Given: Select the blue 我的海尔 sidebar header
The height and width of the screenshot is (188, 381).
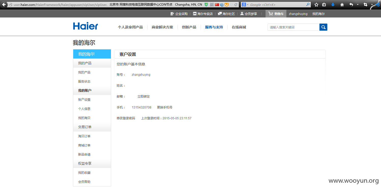Looking at the screenshot, I should coord(92,54).
